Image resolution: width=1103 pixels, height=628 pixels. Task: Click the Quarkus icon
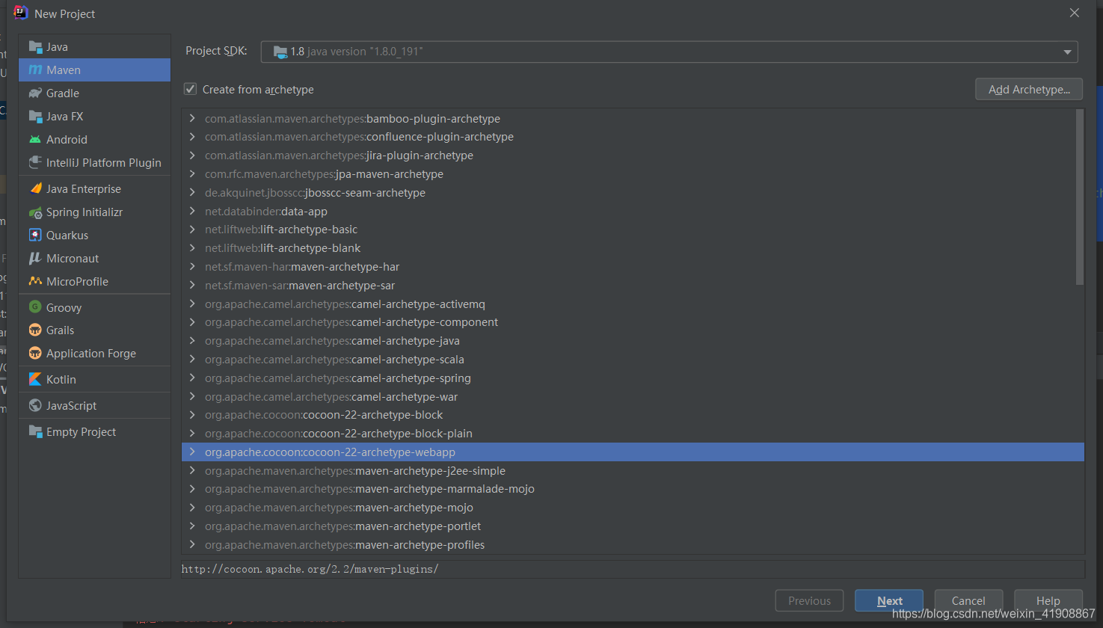pos(35,235)
